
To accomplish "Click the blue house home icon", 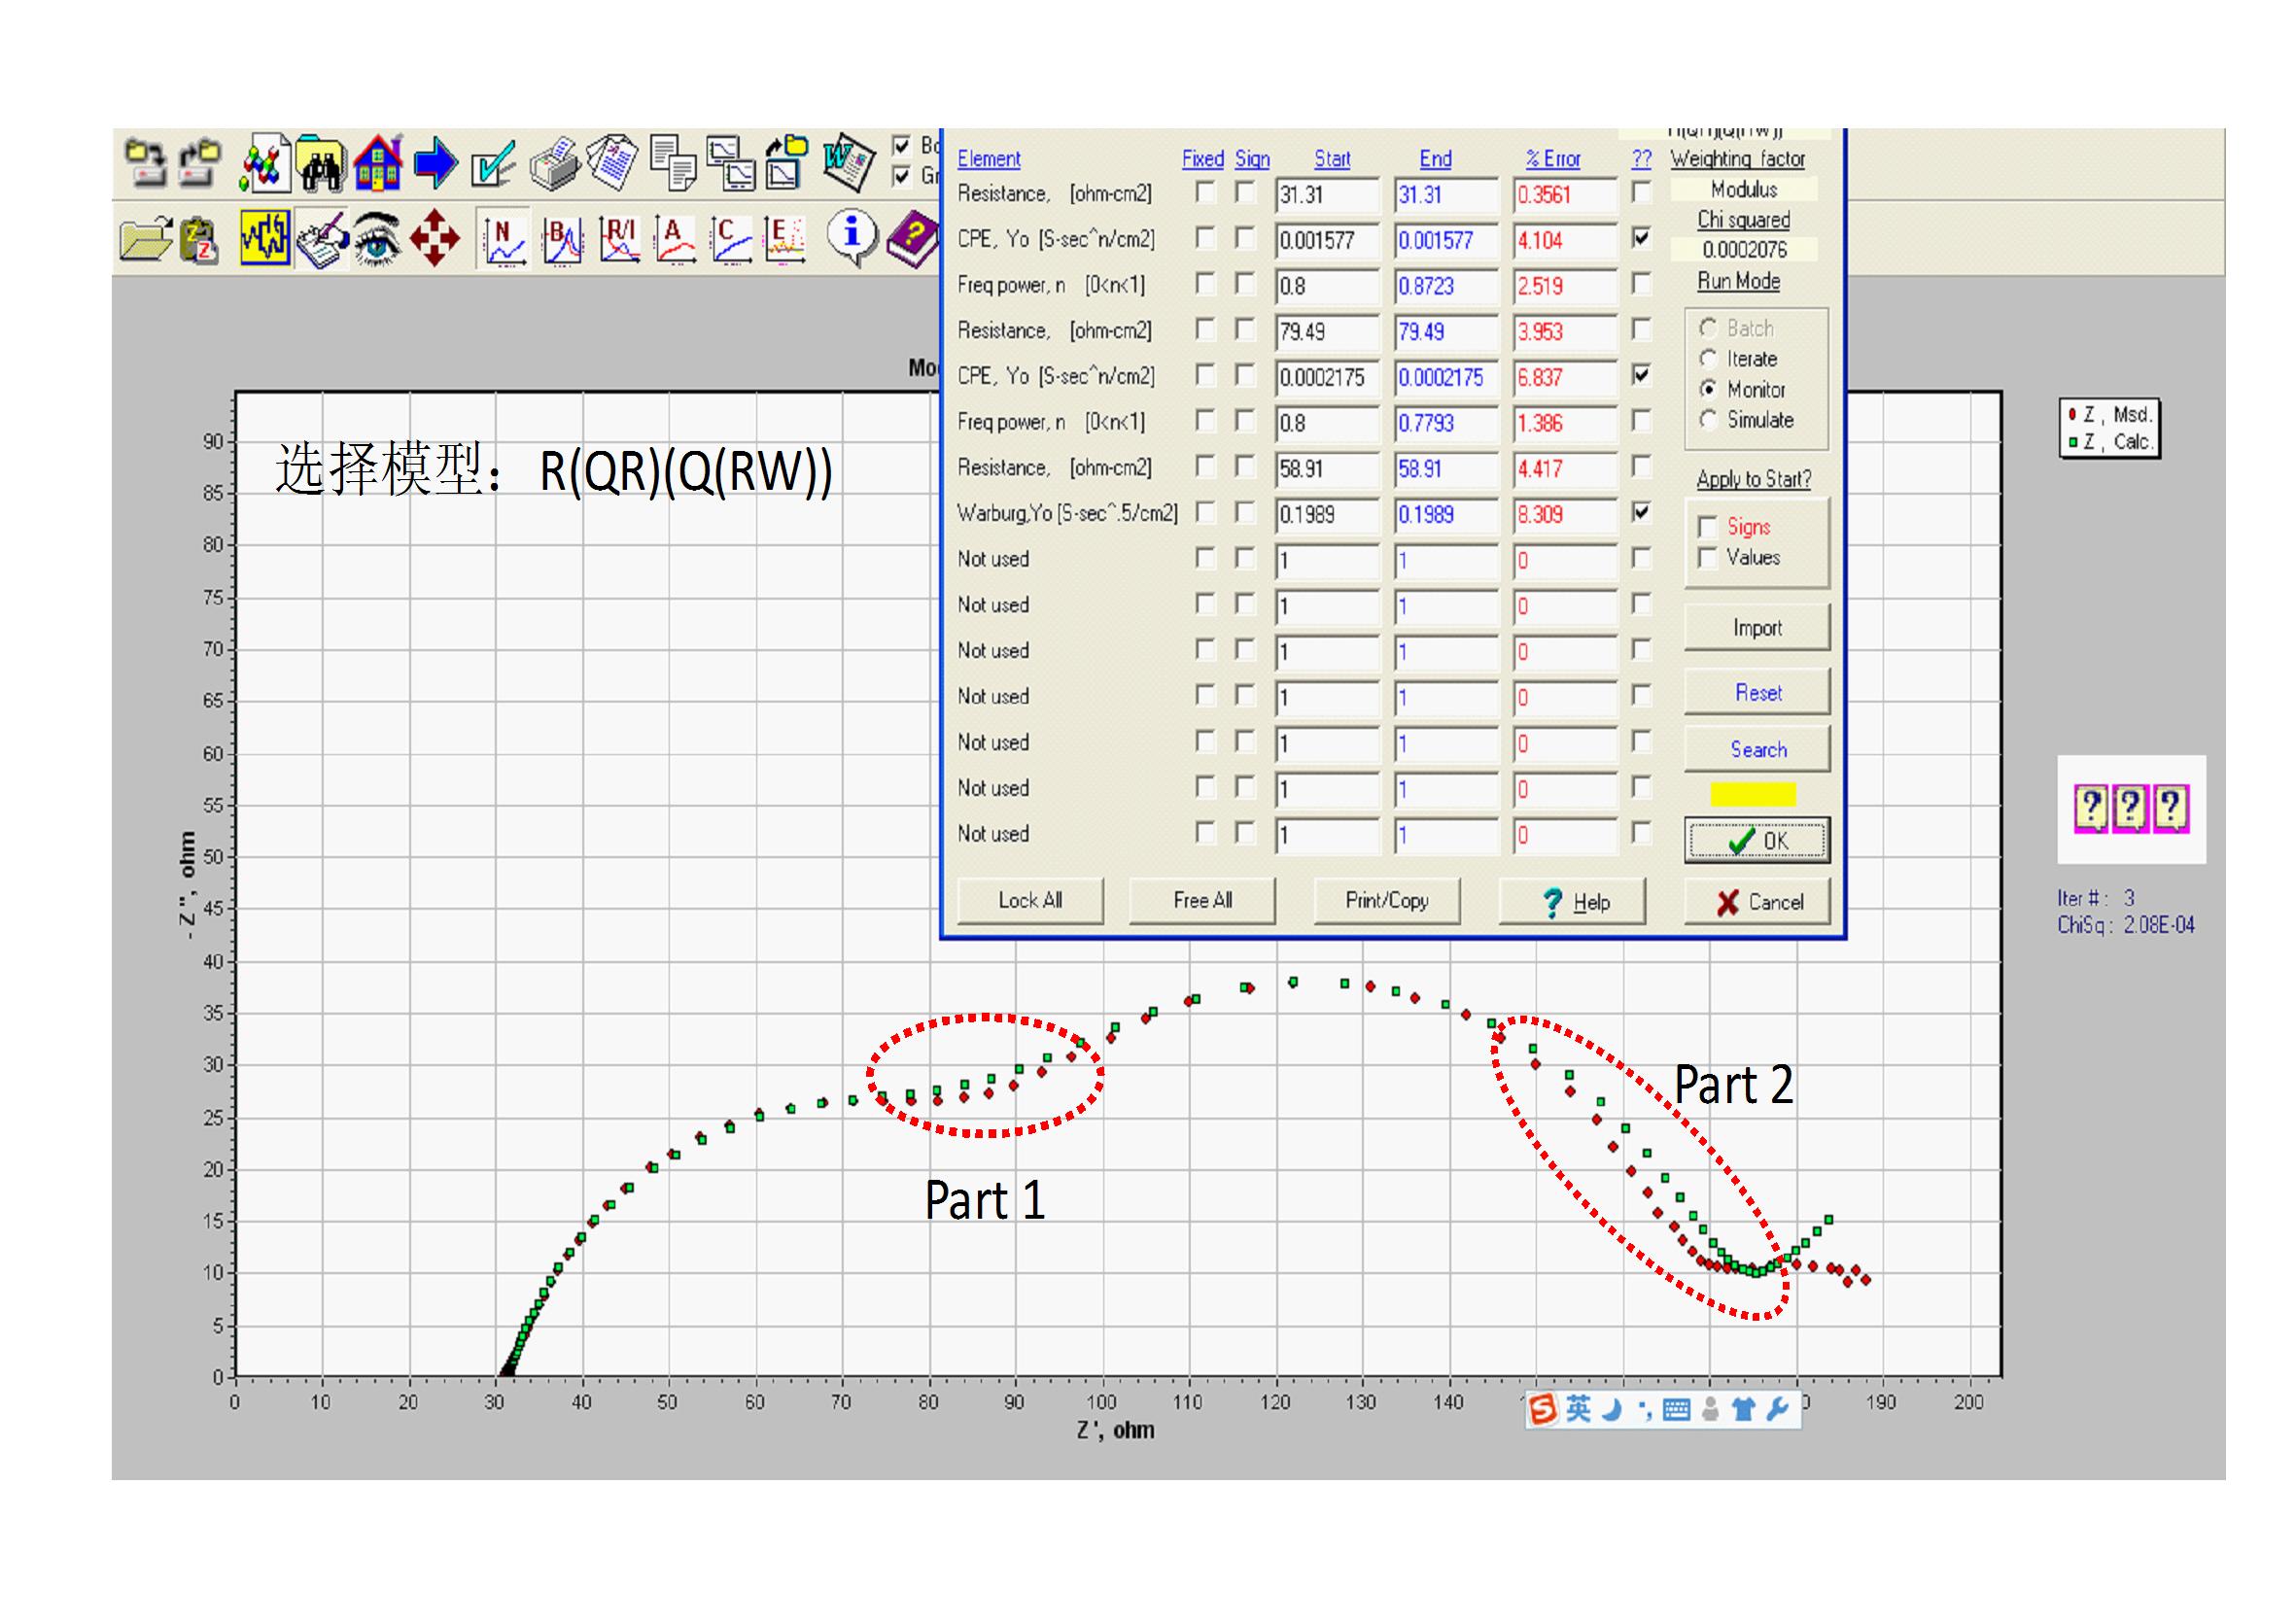I will click(x=378, y=165).
